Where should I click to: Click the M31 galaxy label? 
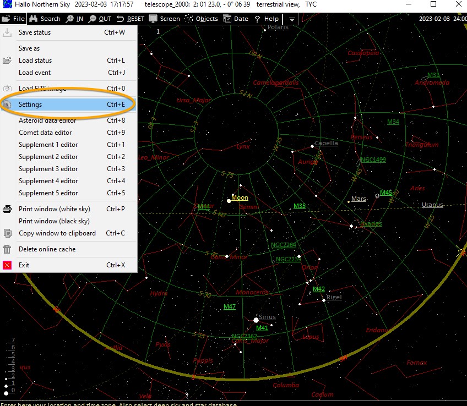pos(433,75)
